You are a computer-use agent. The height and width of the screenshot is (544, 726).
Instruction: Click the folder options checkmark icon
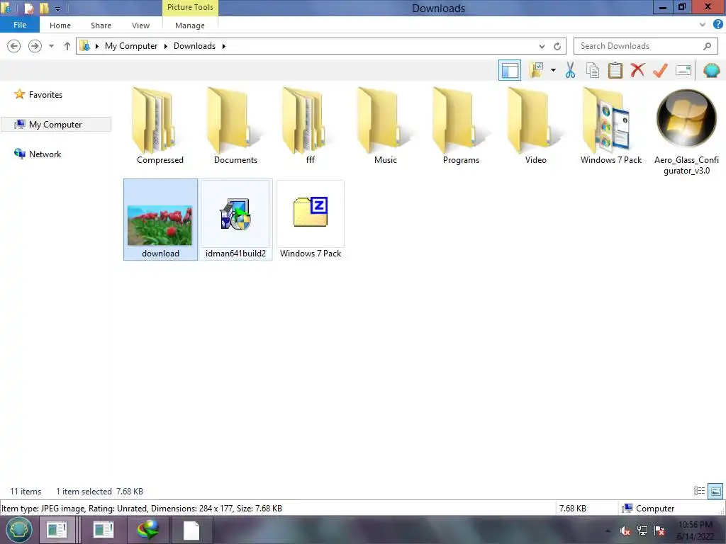coord(537,70)
